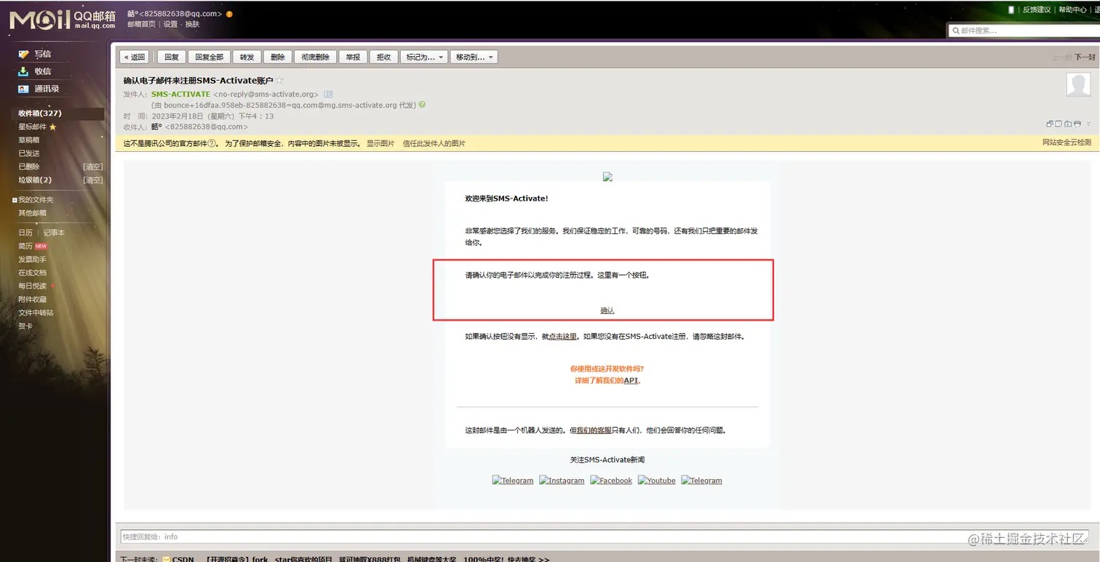The width and height of the screenshot is (1100, 562).
Task: Click 信任此发件人的图片 link
Action: (x=434, y=144)
